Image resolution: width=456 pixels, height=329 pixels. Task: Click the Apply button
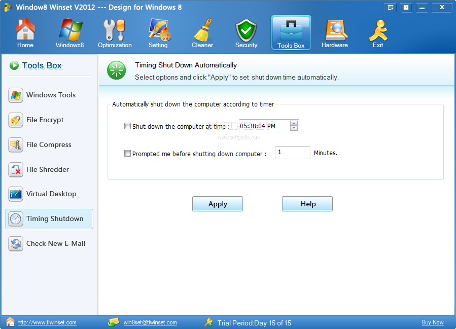tap(218, 204)
